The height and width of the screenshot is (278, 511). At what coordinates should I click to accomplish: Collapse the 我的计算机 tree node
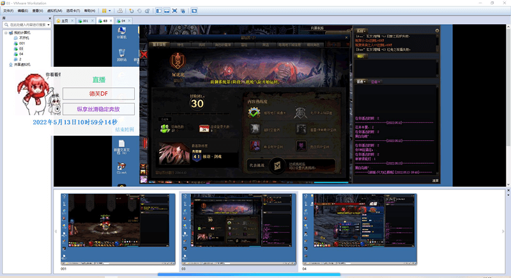[6, 33]
